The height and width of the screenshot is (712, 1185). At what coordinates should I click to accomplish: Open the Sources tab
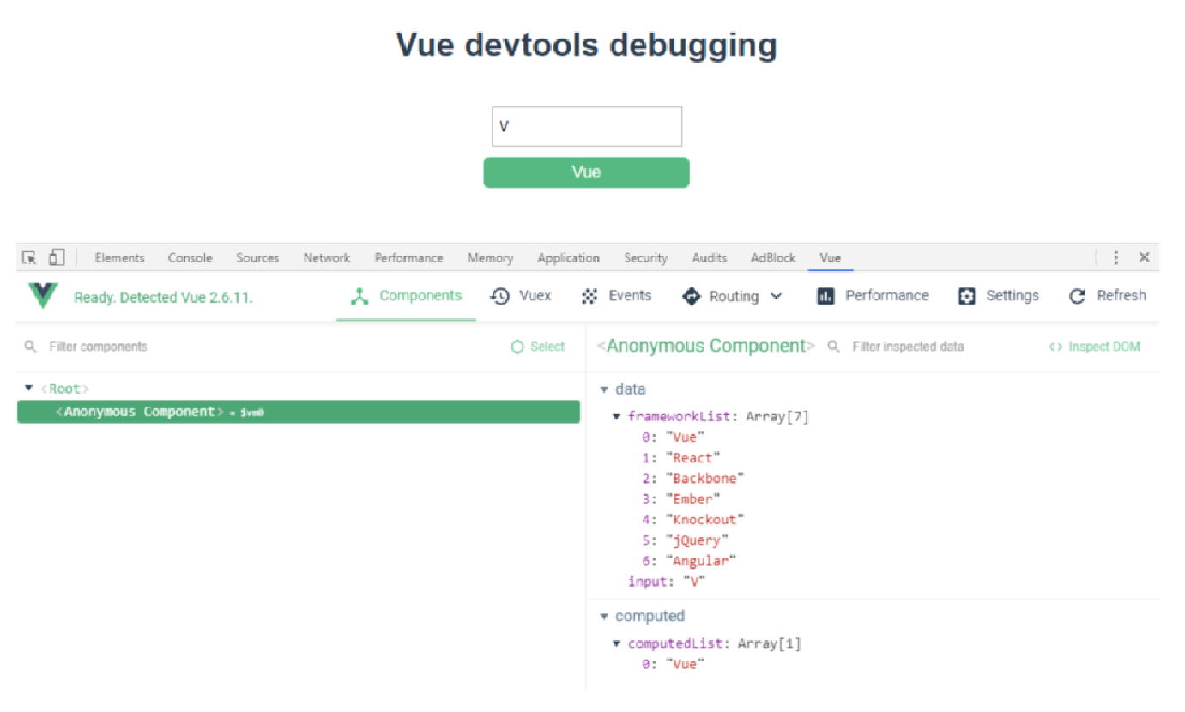[257, 257]
